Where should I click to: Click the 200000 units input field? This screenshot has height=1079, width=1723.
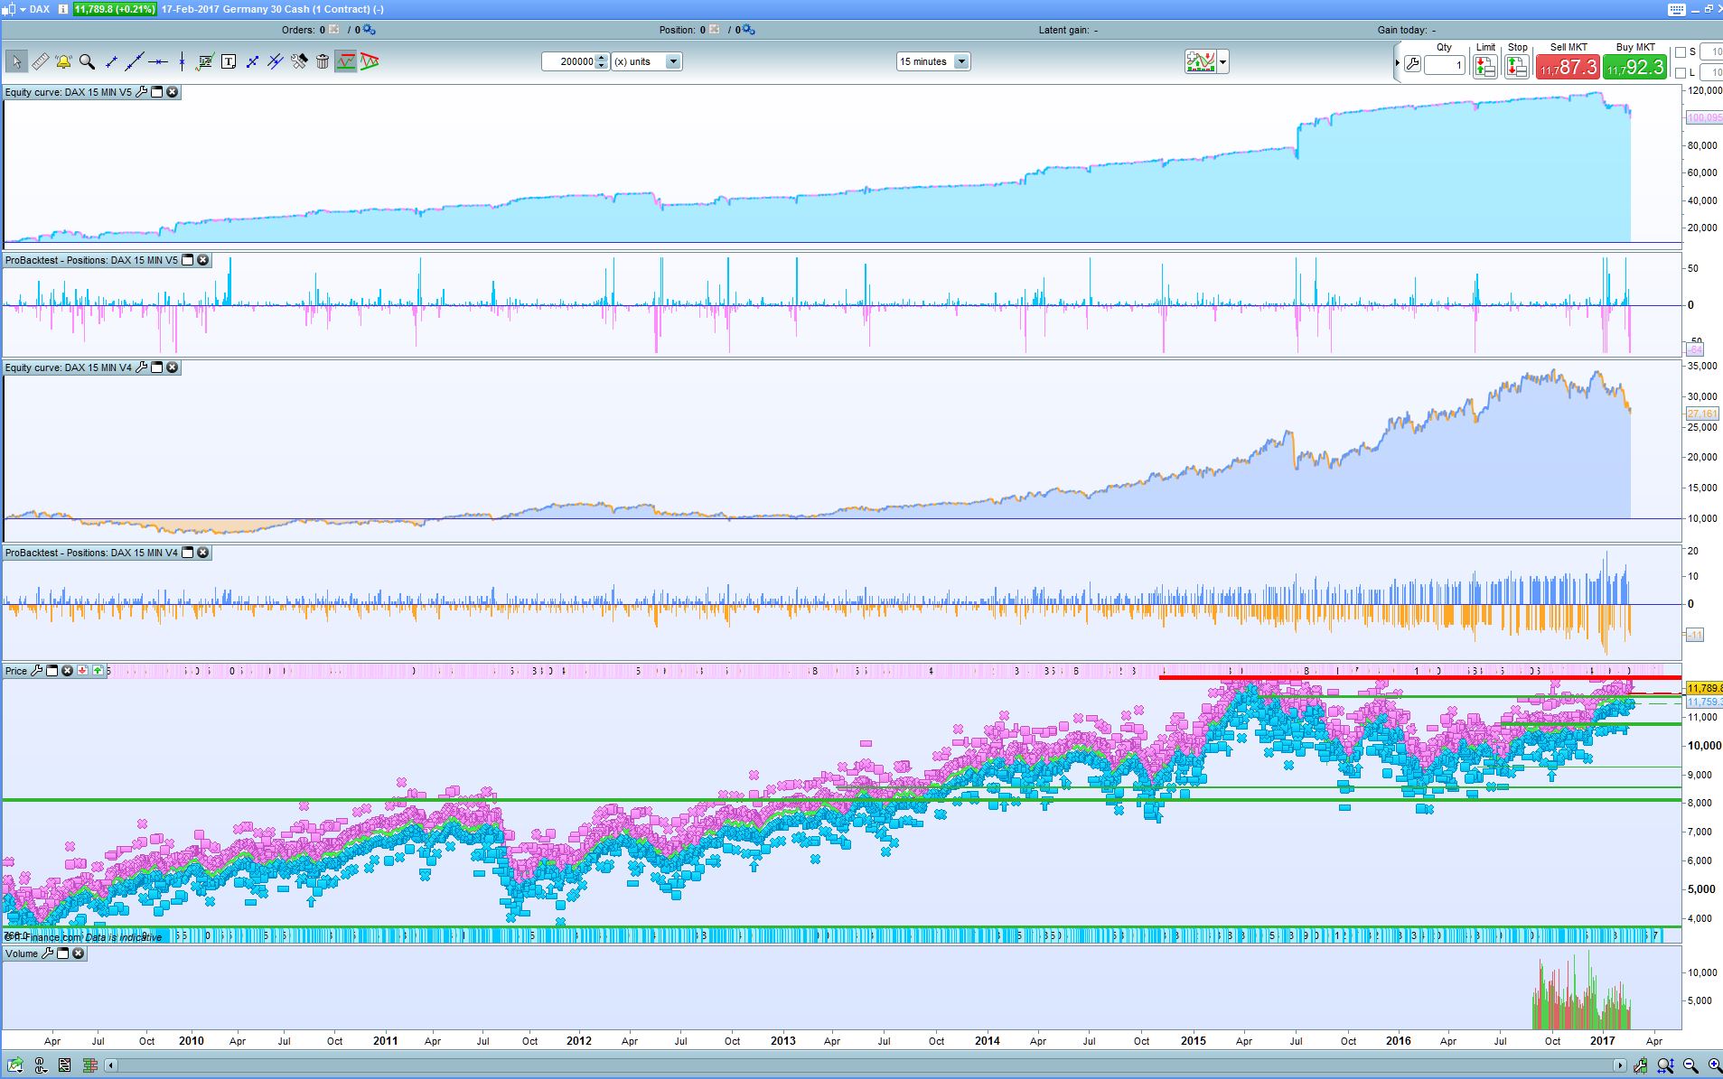568,61
